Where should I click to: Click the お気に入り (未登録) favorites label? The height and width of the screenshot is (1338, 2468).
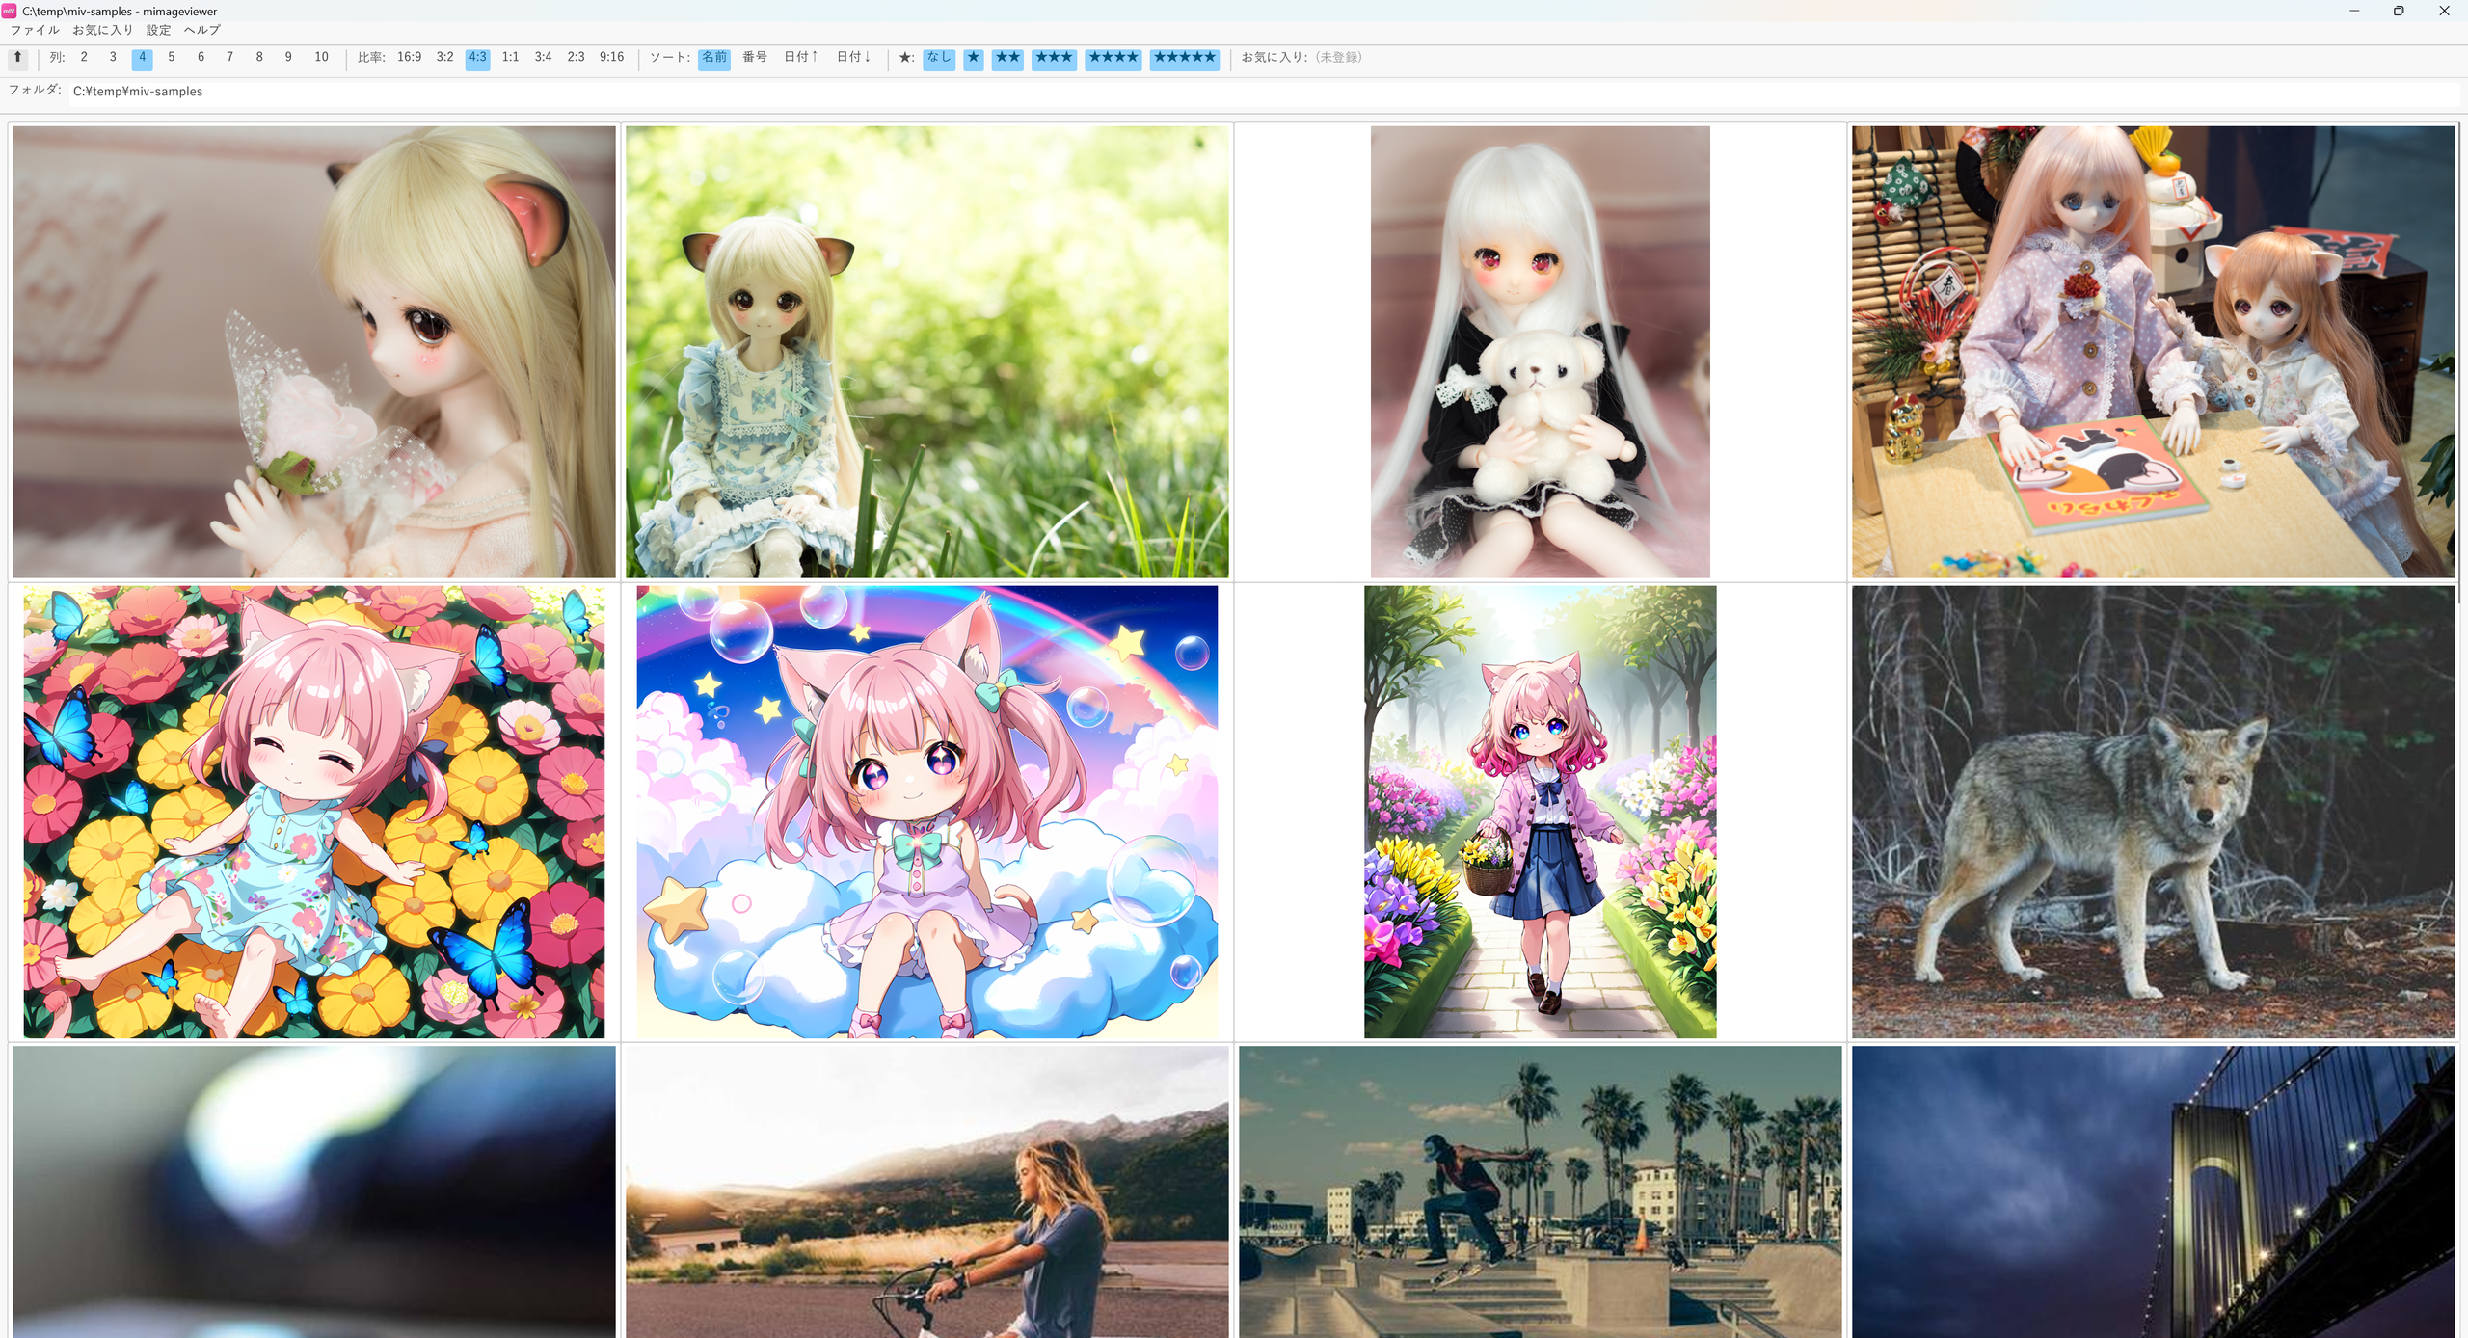[x=1301, y=58]
